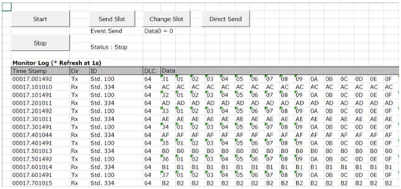Click the DLC column header
Screen dimensions: 401x189
[x=151, y=70]
